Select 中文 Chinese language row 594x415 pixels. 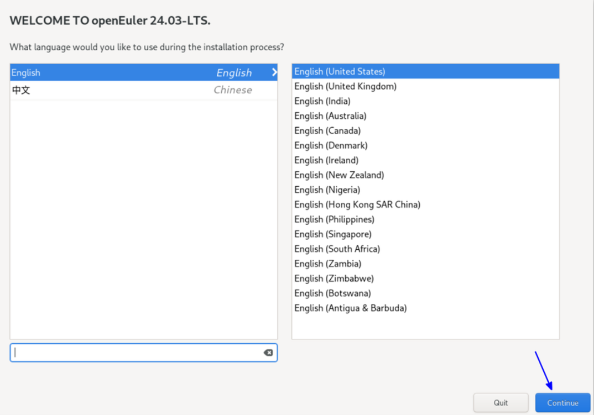[144, 90]
